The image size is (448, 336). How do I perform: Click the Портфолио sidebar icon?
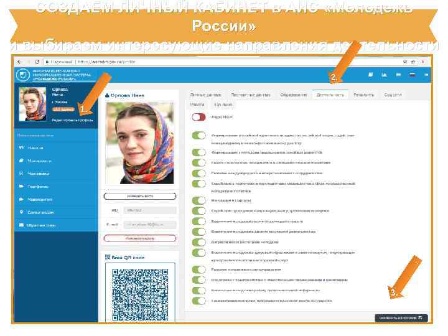pos(21,186)
